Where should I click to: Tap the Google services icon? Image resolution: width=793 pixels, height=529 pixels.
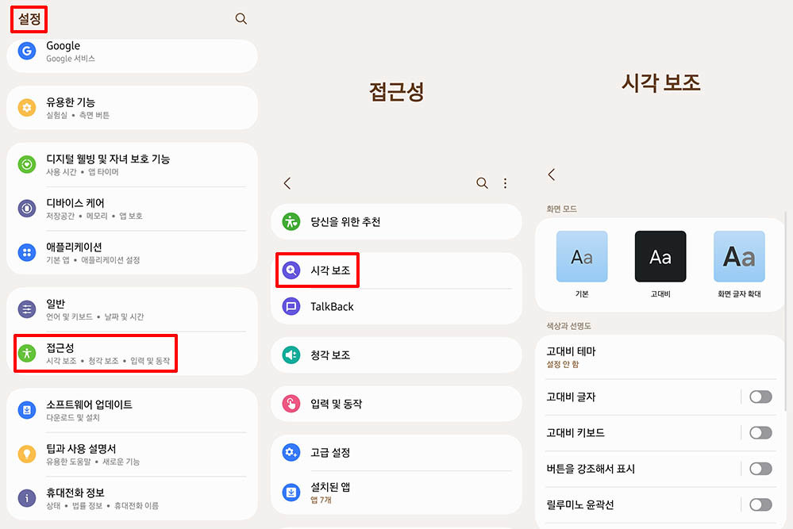click(27, 52)
